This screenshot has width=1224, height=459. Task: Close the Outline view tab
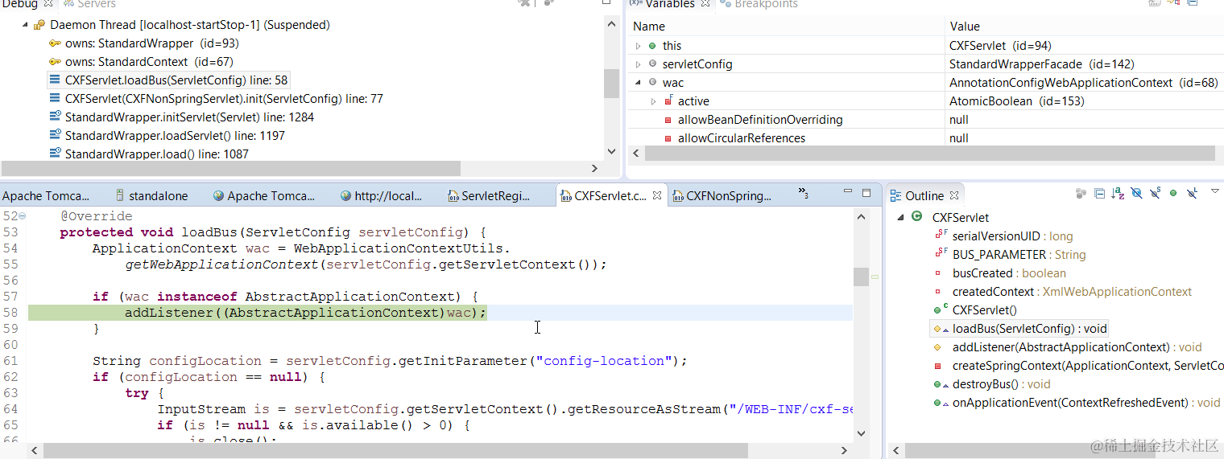coord(954,195)
